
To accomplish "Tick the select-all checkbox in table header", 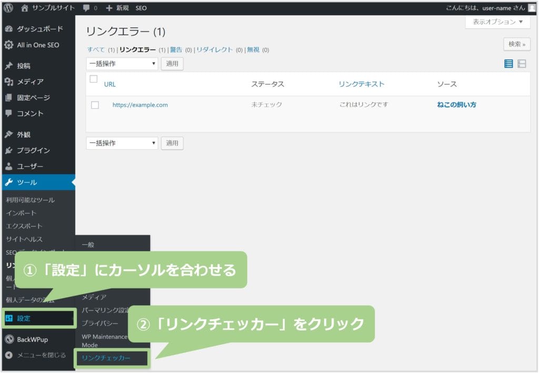I will pos(94,79).
